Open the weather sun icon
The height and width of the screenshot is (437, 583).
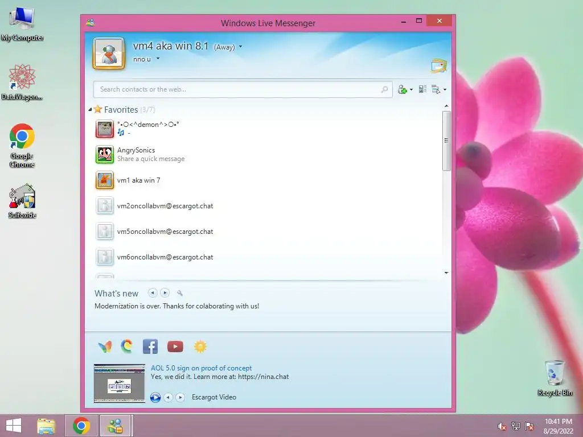point(200,347)
